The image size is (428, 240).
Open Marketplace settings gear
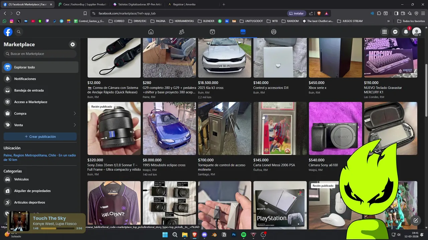[x=73, y=44]
